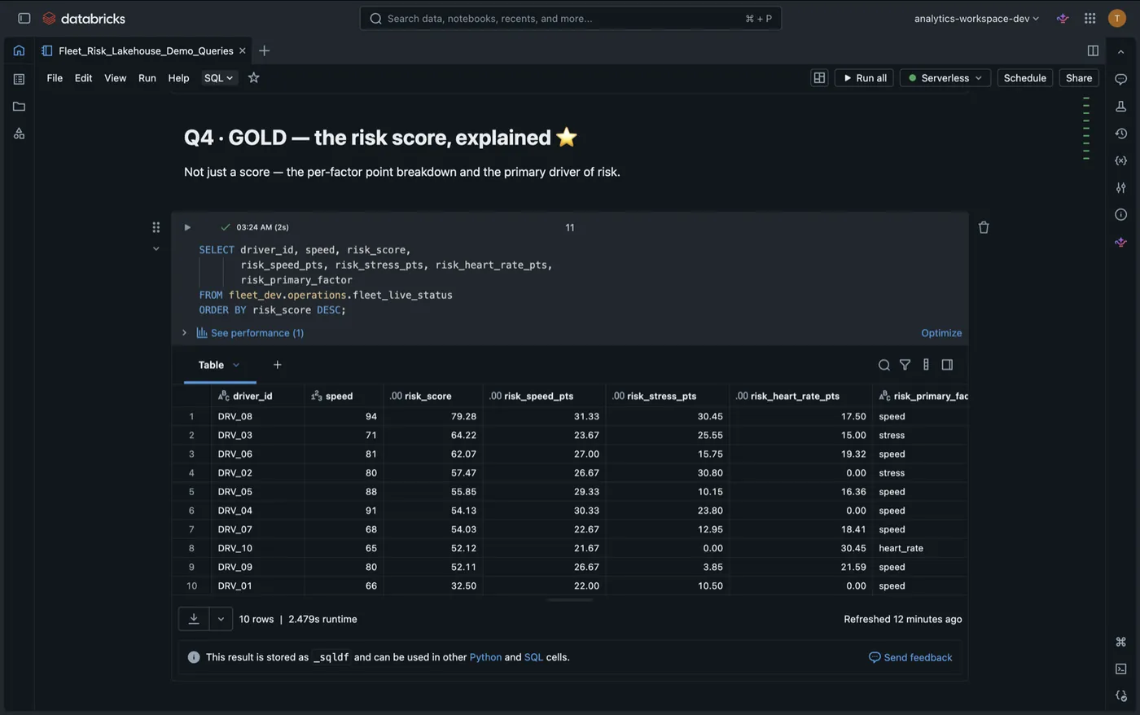The image size is (1140, 715).
Task: Close the Fleet_Risk_Lakehouse_Demo_Queries tab
Action: [x=242, y=50]
